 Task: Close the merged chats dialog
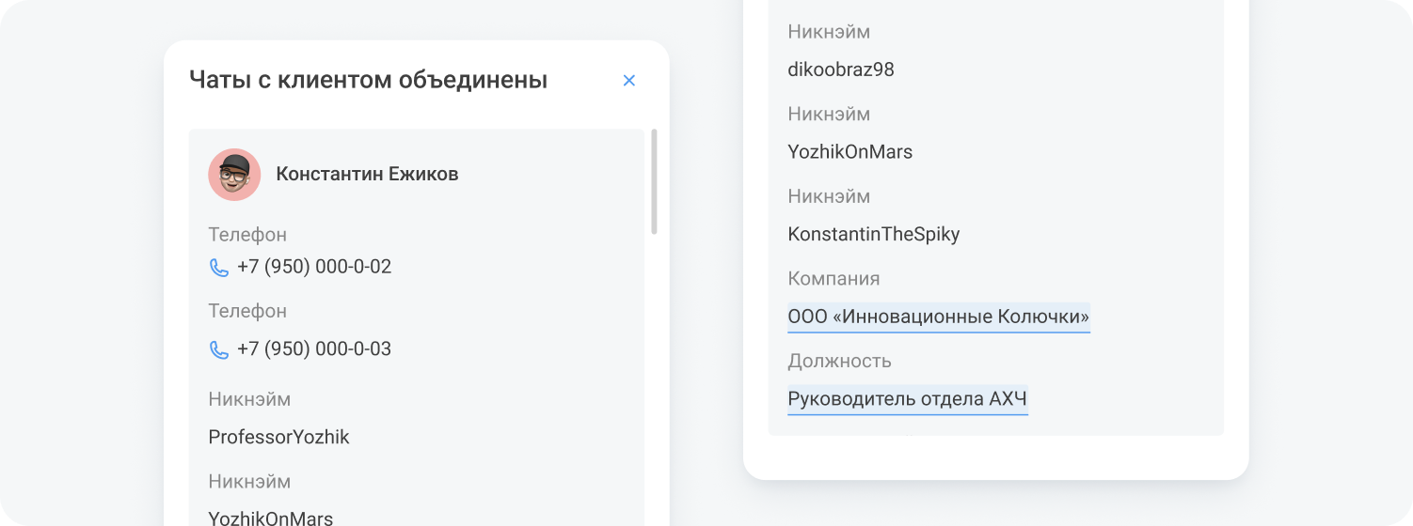click(629, 81)
